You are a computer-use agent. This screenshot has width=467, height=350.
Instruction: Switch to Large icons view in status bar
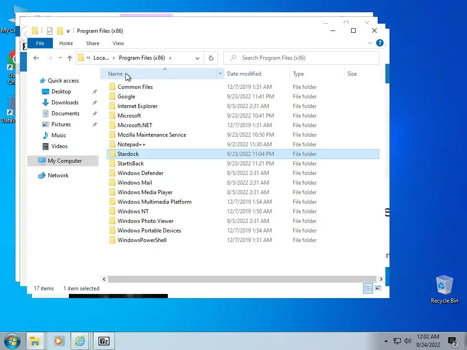click(x=378, y=288)
